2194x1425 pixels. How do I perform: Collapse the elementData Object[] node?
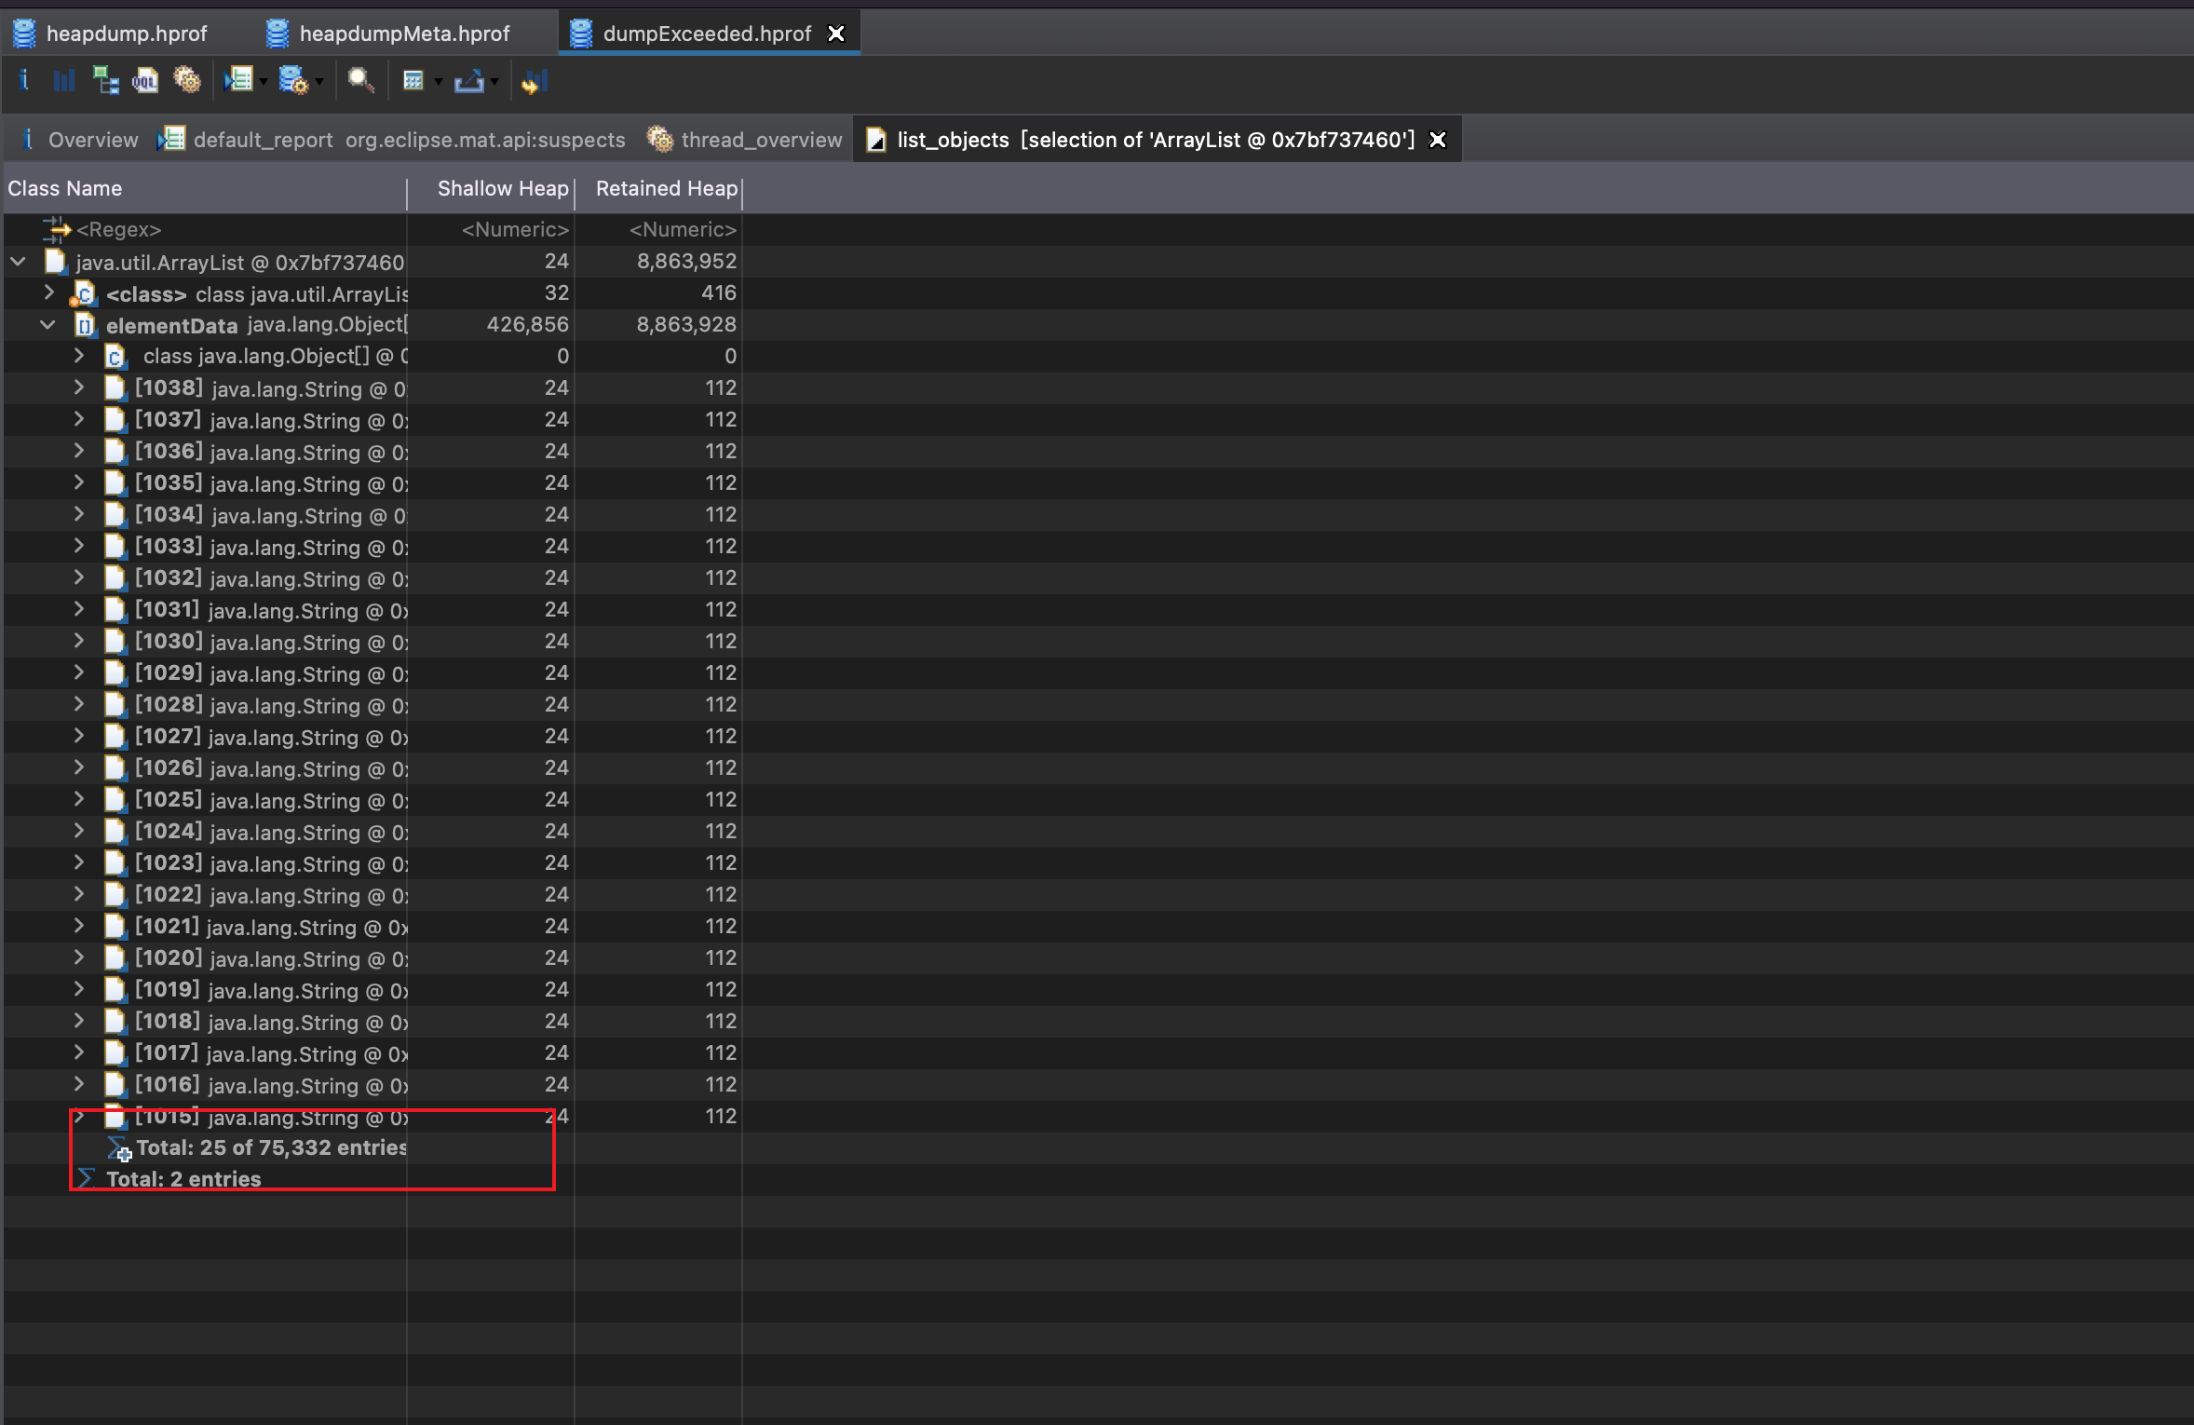(x=47, y=325)
